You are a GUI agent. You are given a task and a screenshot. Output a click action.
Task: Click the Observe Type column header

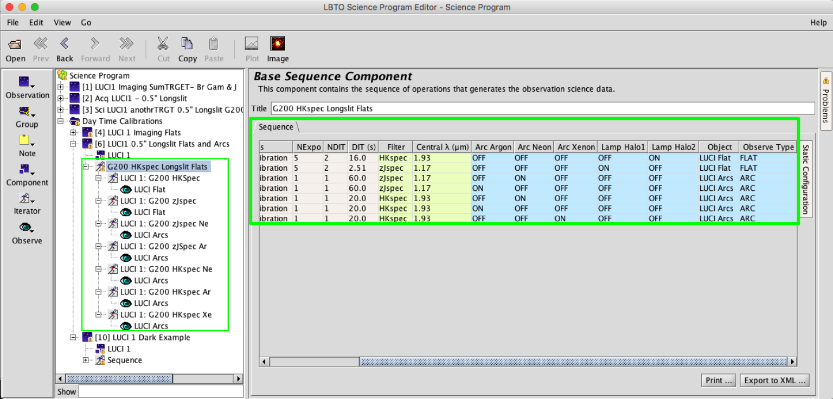768,147
